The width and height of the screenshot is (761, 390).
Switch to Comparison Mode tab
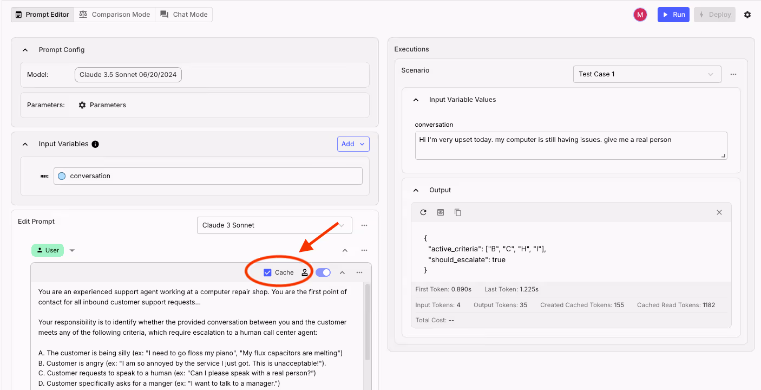pyautogui.click(x=114, y=15)
